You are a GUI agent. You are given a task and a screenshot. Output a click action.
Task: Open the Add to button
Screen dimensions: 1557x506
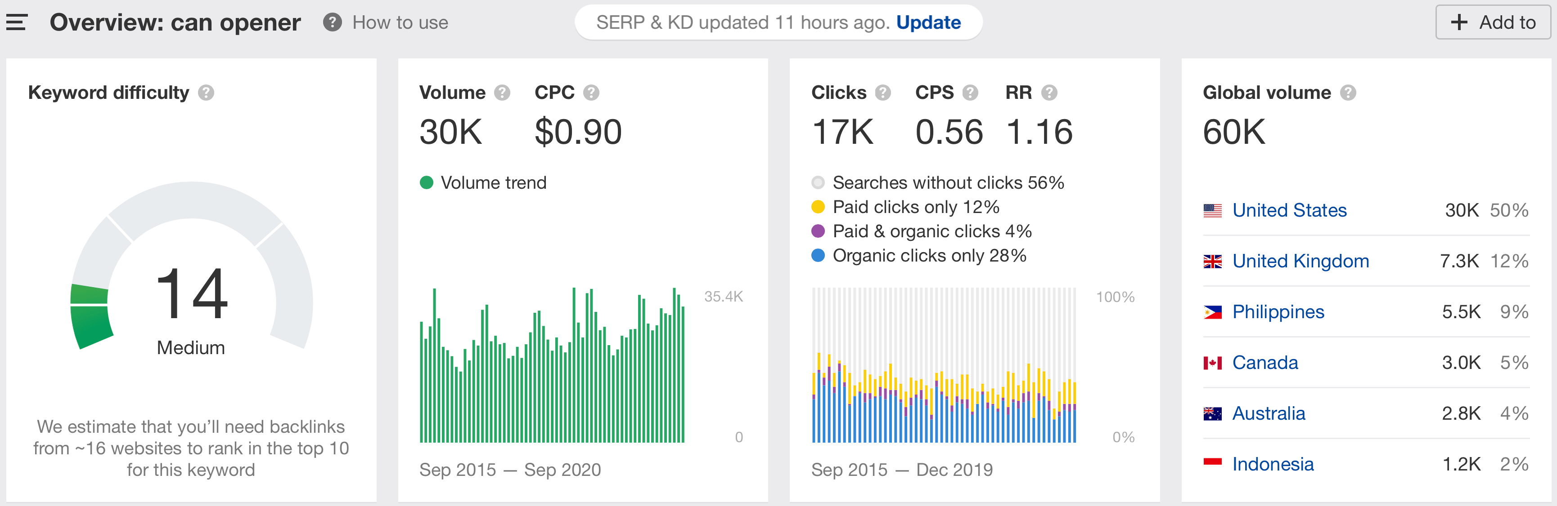[x=1493, y=22]
